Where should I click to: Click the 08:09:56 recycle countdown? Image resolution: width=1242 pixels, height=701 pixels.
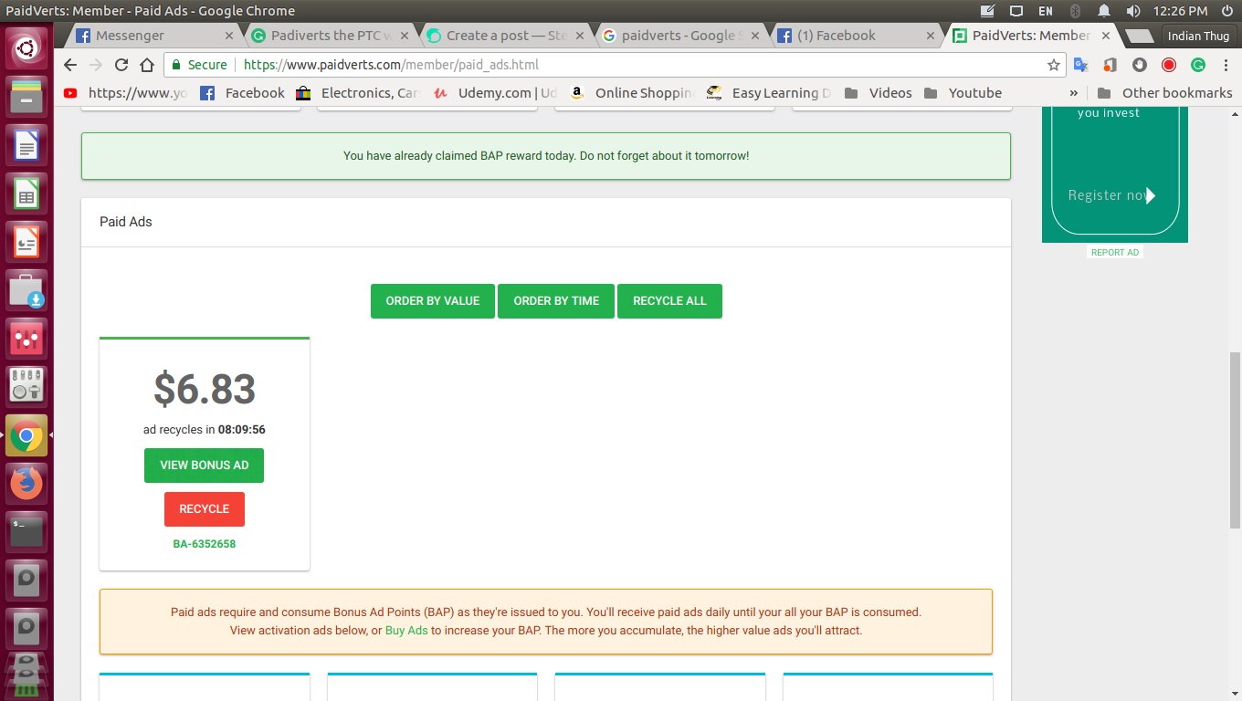coord(242,429)
